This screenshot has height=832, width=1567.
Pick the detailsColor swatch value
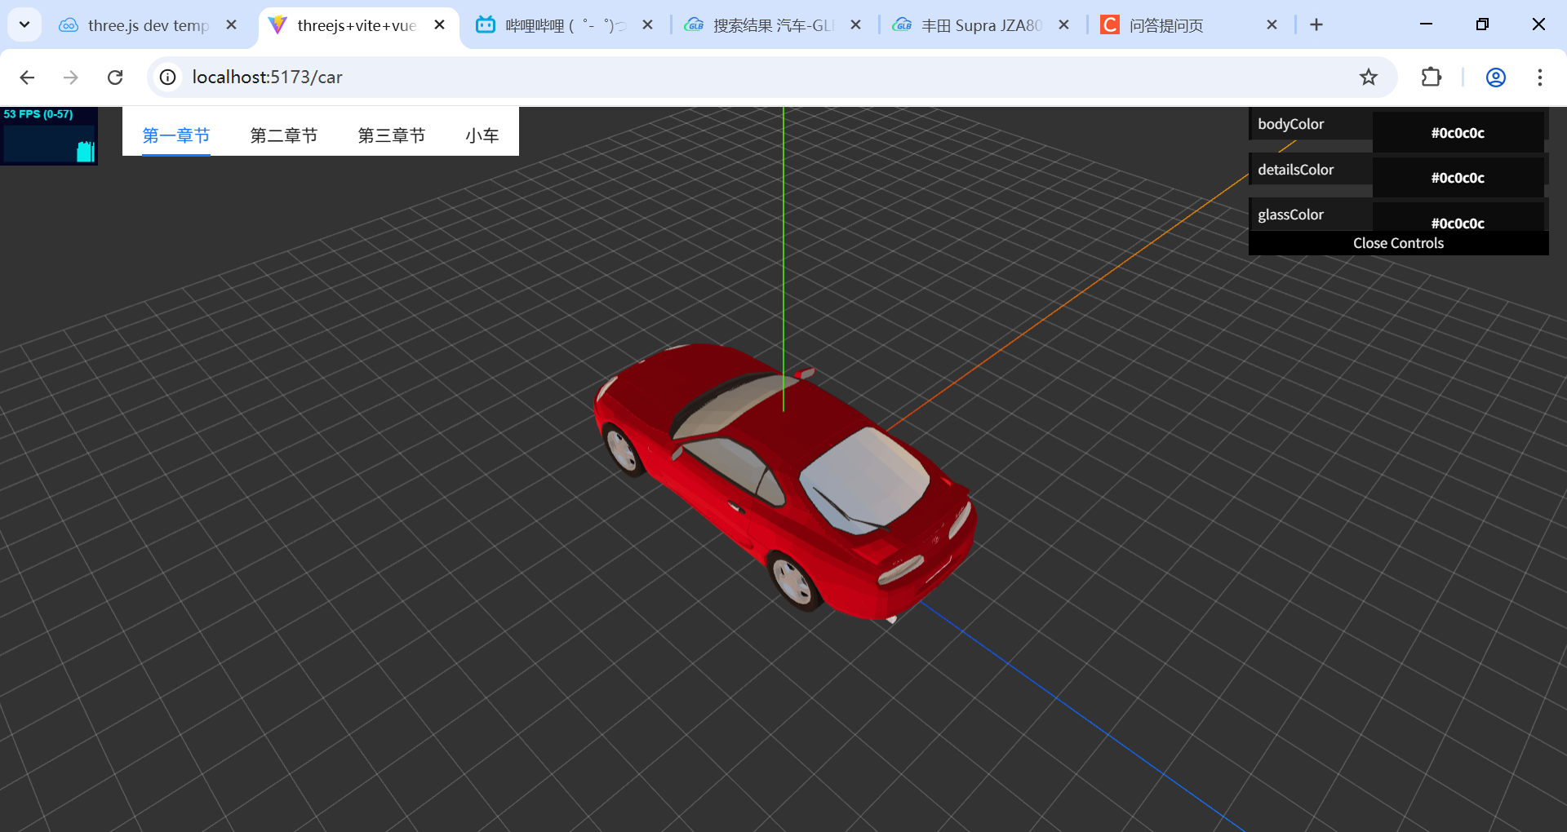[x=1458, y=177]
